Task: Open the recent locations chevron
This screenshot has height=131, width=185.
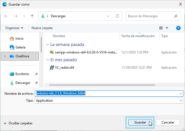Action: click(24, 16)
